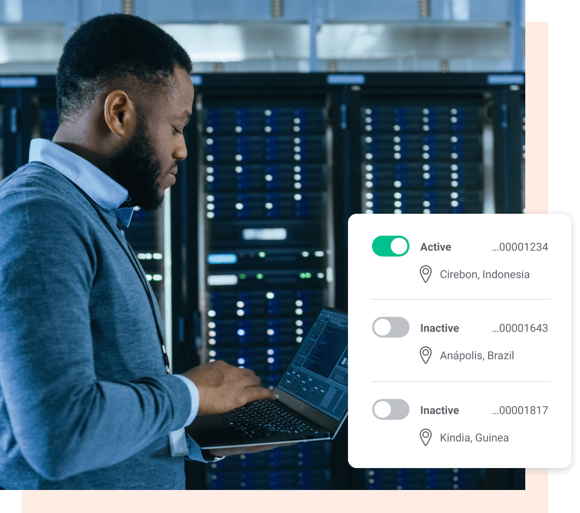Click the location pin beside Cirebon, Indonesia
Image resolution: width=580 pixels, height=513 pixels.
click(x=425, y=274)
